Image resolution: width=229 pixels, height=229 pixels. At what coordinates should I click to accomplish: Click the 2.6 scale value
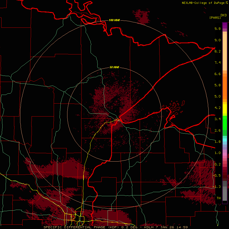218,131
